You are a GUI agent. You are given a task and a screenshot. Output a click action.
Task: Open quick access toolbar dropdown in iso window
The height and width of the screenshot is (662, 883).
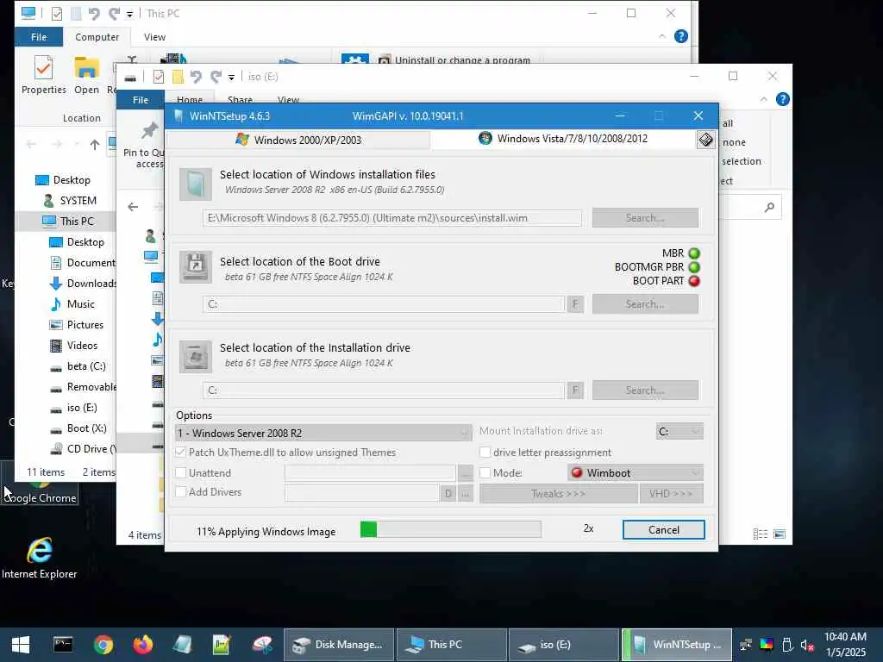point(231,77)
